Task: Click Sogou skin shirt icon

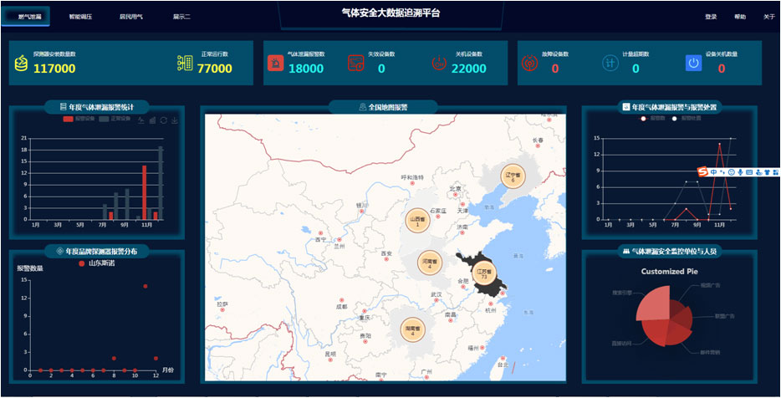Action: point(767,172)
